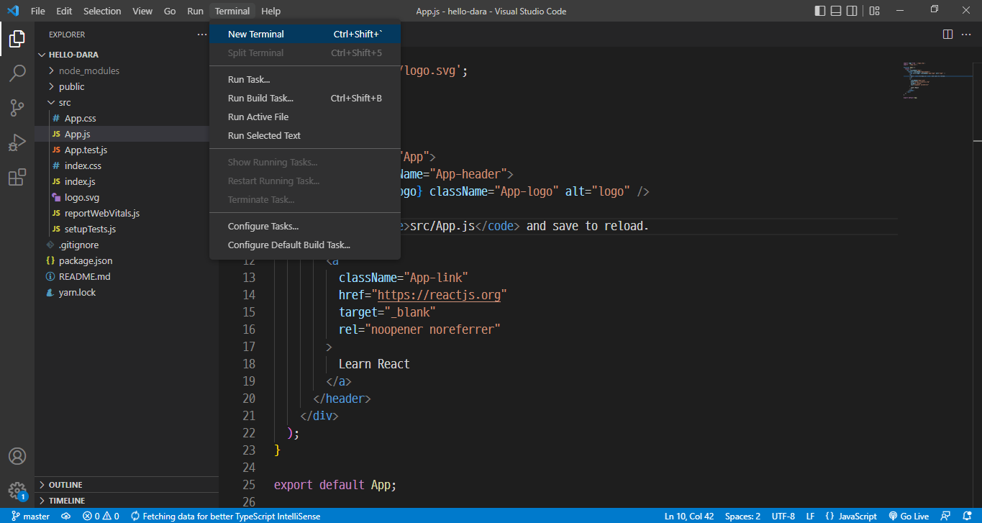The width and height of the screenshot is (982, 523).
Task: Click the https://reactjs.org link in code
Action: point(439,295)
